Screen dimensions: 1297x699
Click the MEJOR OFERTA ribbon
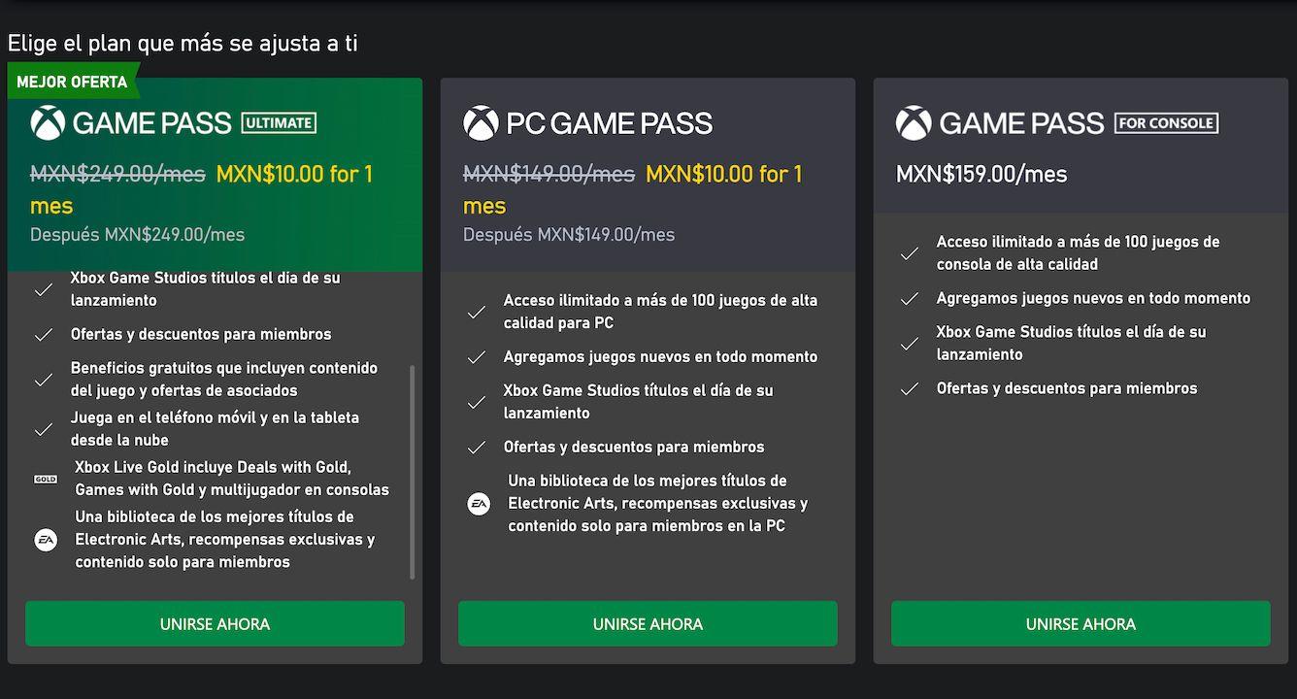click(x=73, y=82)
